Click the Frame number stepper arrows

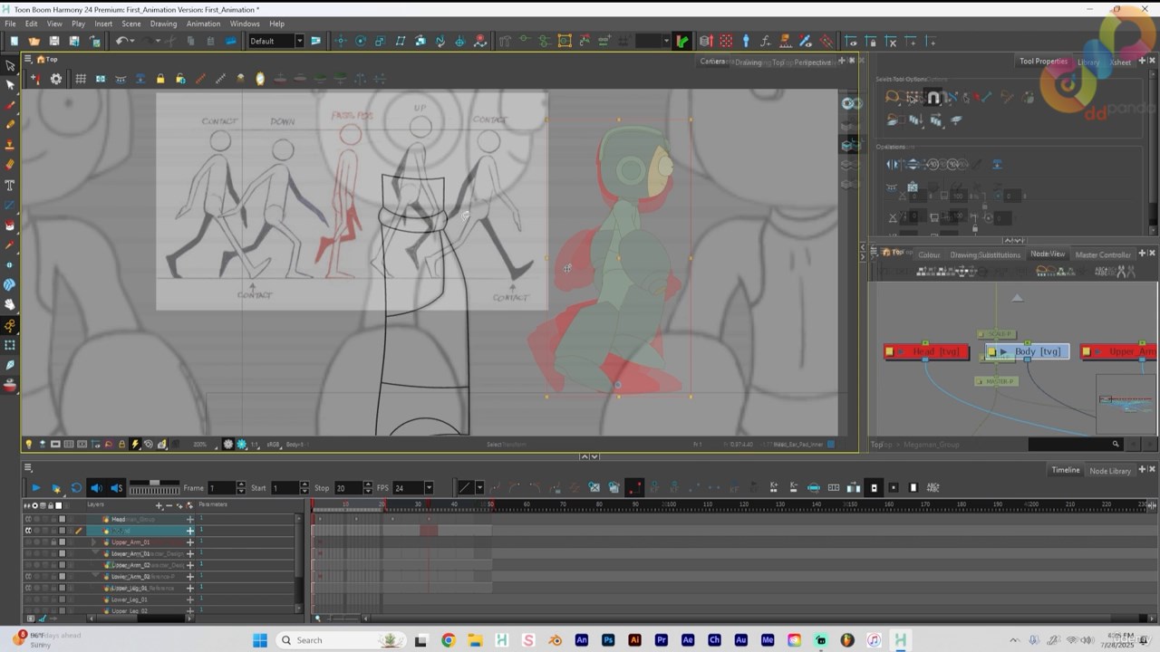240,488
